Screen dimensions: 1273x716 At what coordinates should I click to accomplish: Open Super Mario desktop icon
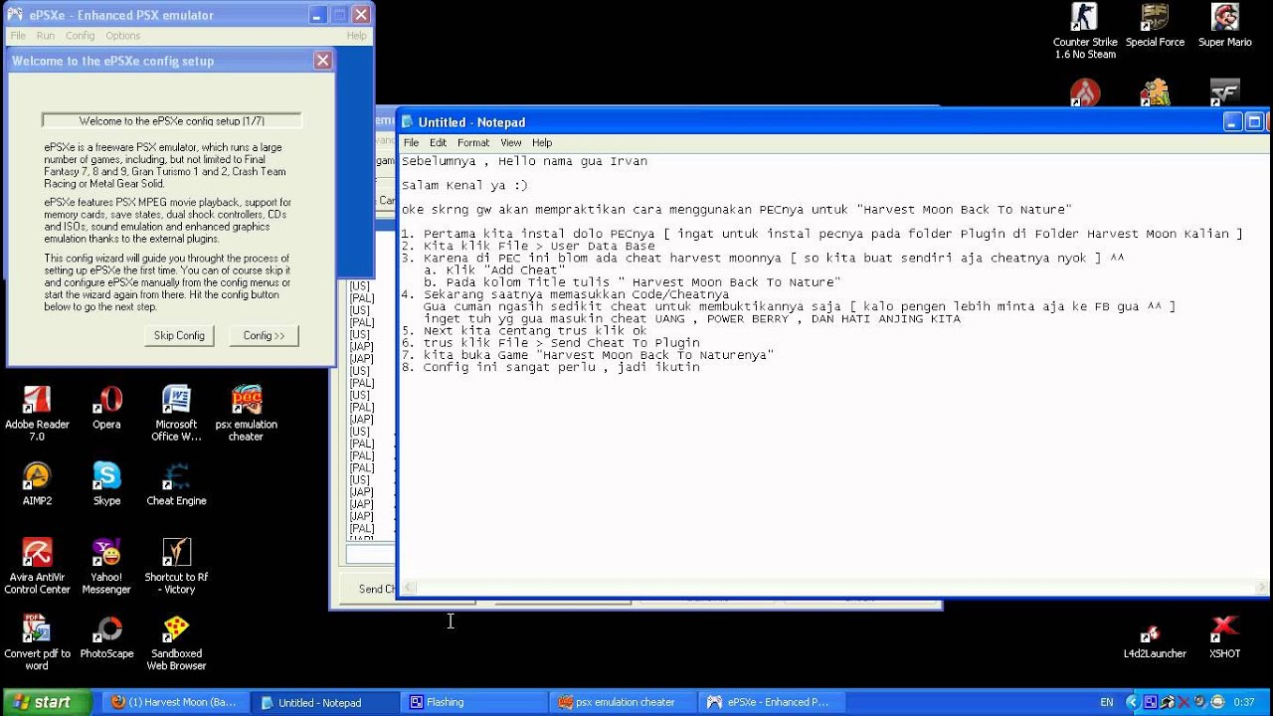1224,25
